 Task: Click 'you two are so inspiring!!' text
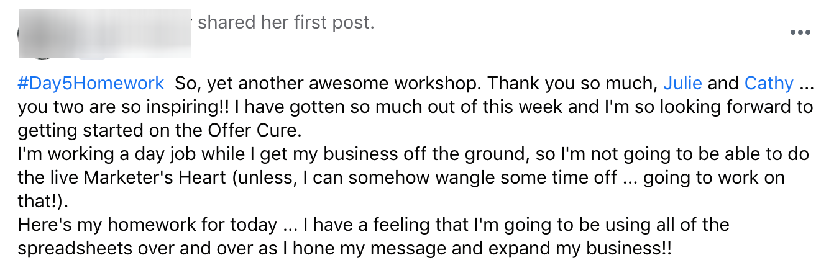pos(124,107)
